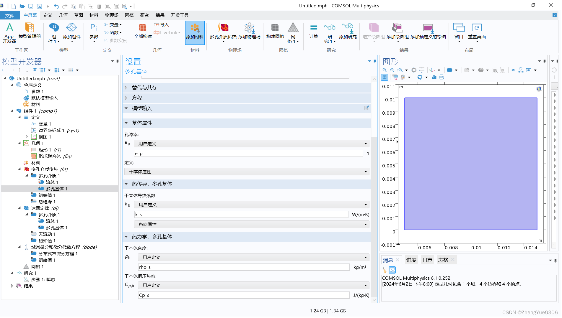
Task: Open the 几何 ribbon tab
Action: click(x=63, y=15)
